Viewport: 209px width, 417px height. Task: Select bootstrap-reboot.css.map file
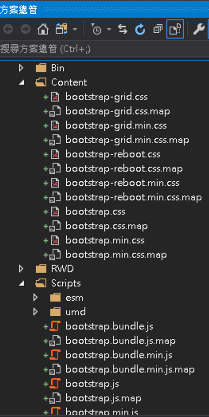coord(124,168)
